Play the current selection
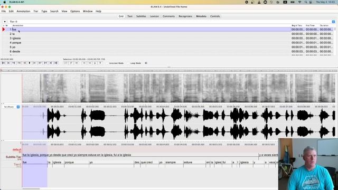 65,63
